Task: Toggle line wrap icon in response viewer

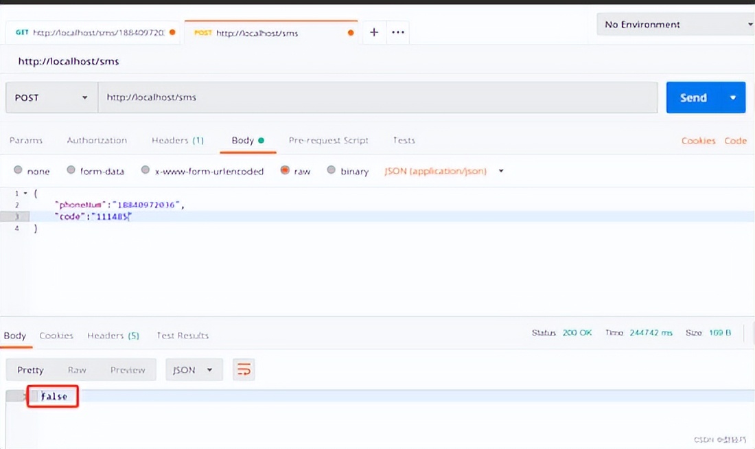Action: click(x=244, y=369)
